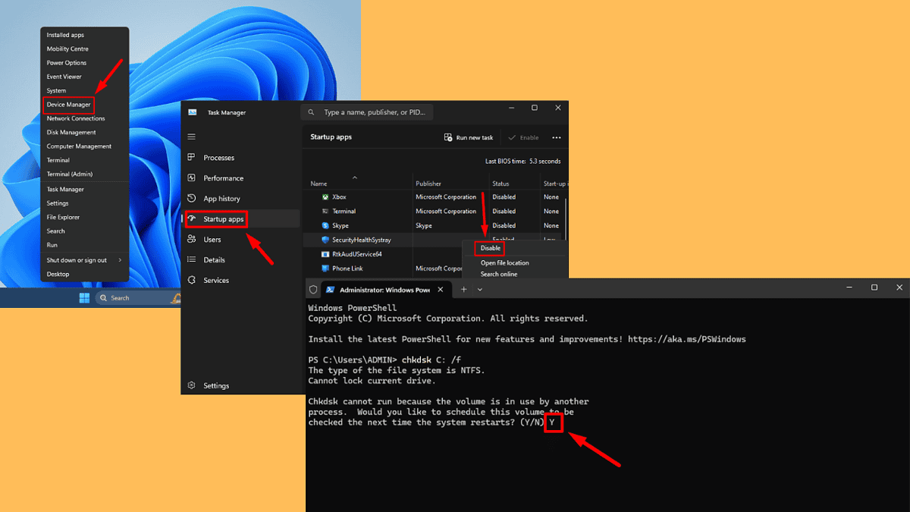Open the ellipsis menu next to Enable

[557, 137]
